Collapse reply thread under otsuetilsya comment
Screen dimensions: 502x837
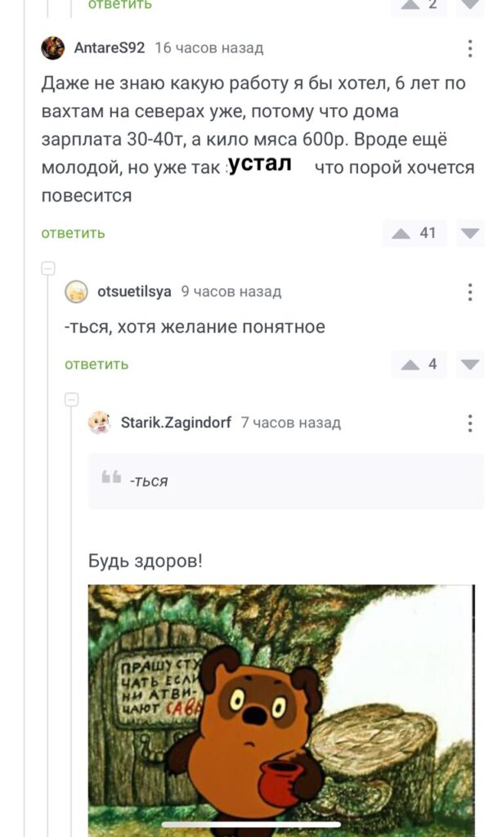click(x=72, y=399)
